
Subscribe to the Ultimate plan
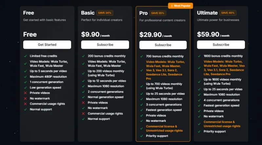click(221, 45)
